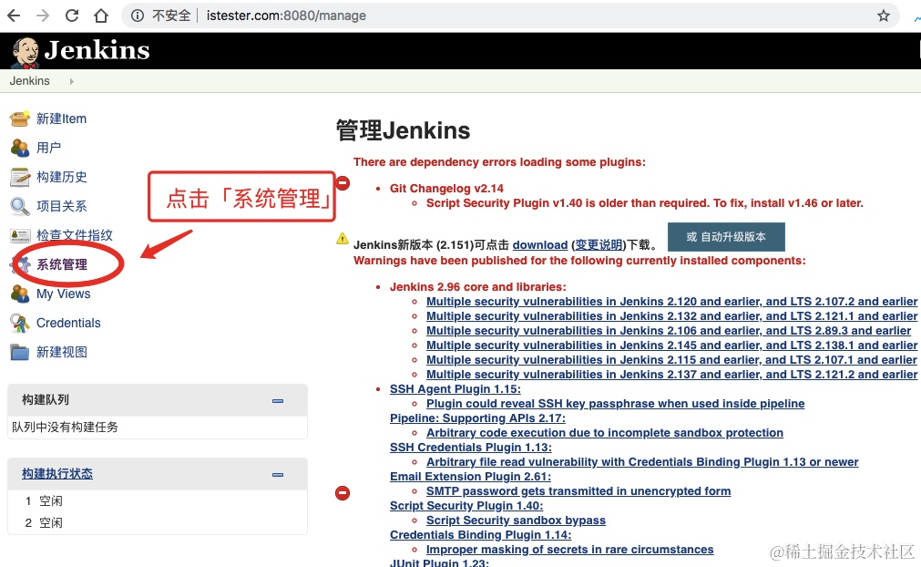Open 构建历史 in the sidebar

coord(62,177)
